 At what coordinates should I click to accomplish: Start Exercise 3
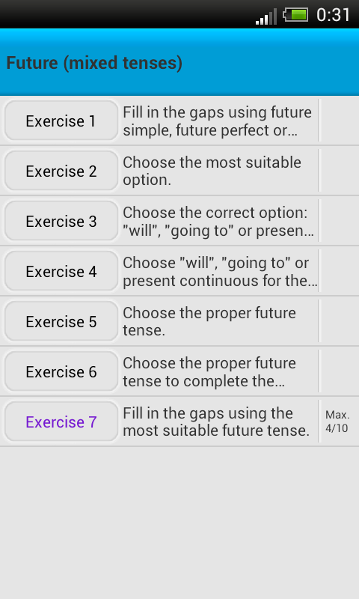click(x=61, y=221)
